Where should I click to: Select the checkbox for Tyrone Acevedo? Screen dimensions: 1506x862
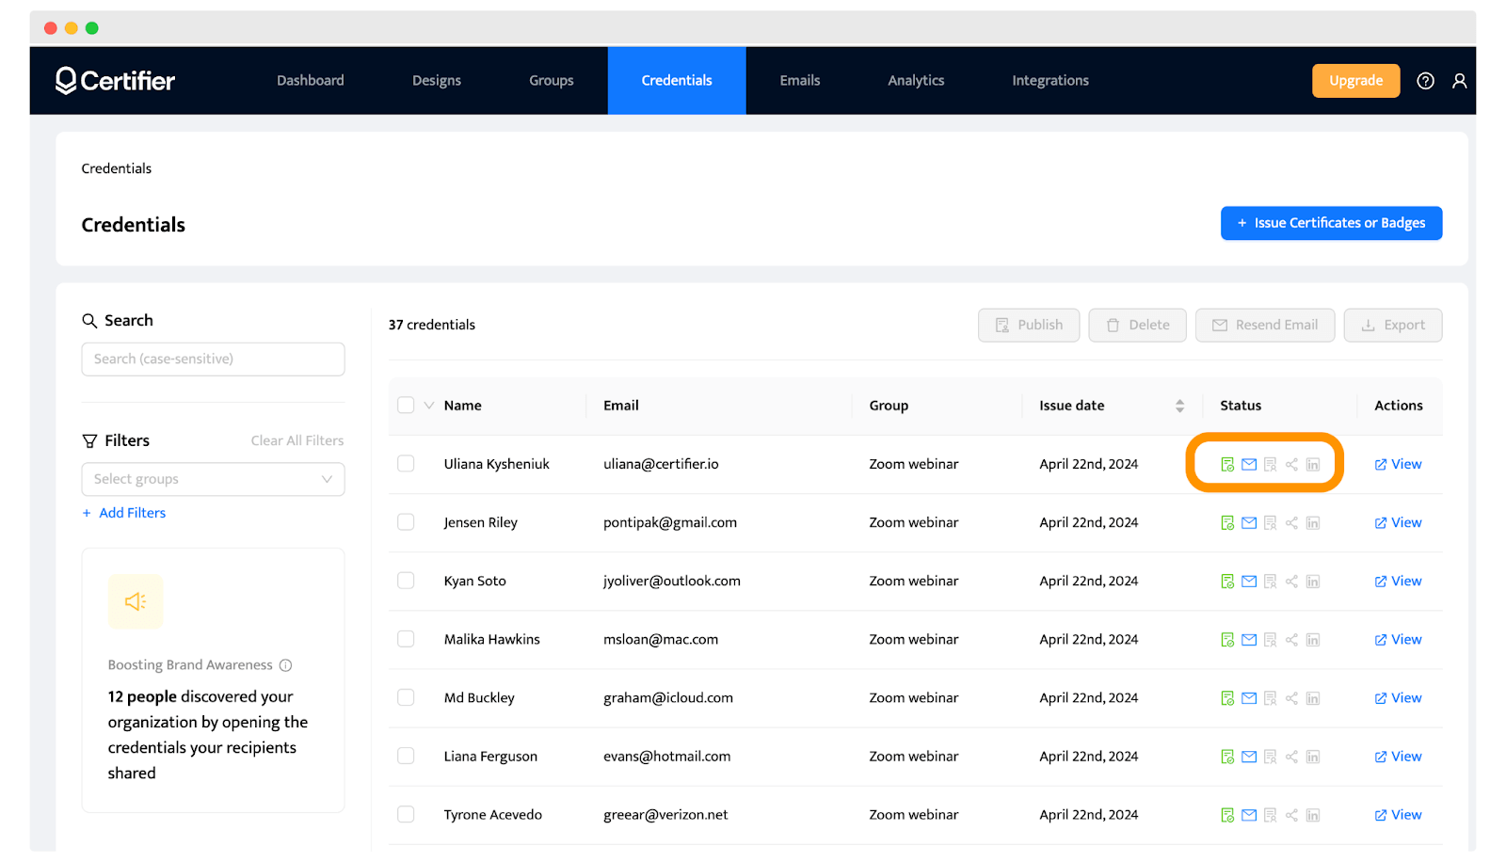click(x=406, y=814)
